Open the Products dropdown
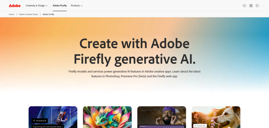This screenshot has width=269, height=128. pyautogui.click(x=76, y=6)
